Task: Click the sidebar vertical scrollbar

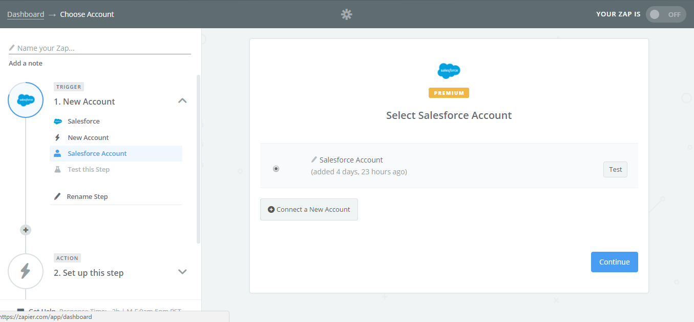Action: click(x=199, y=159)
